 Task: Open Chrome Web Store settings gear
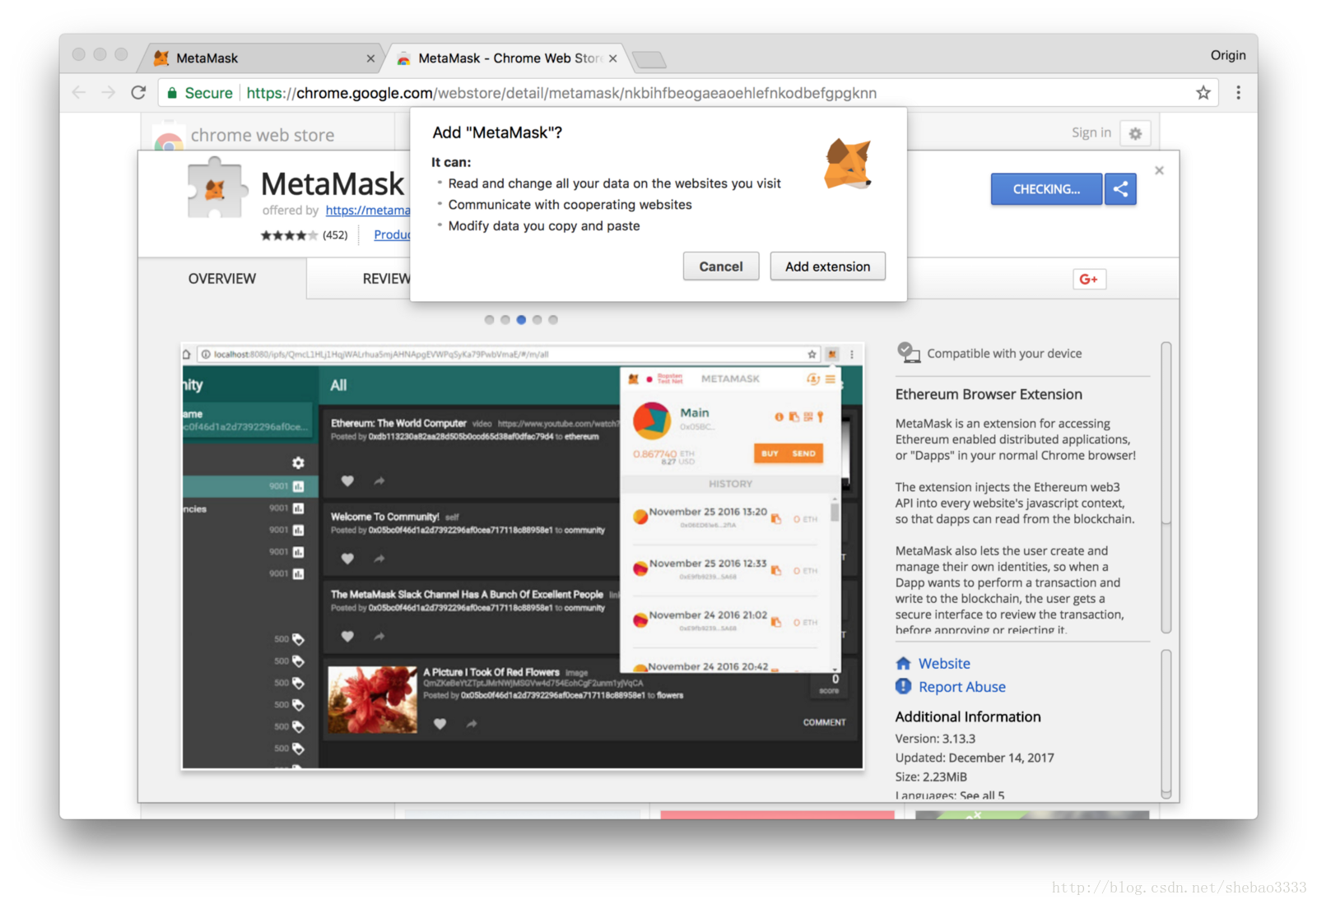tap(1135, 133)
